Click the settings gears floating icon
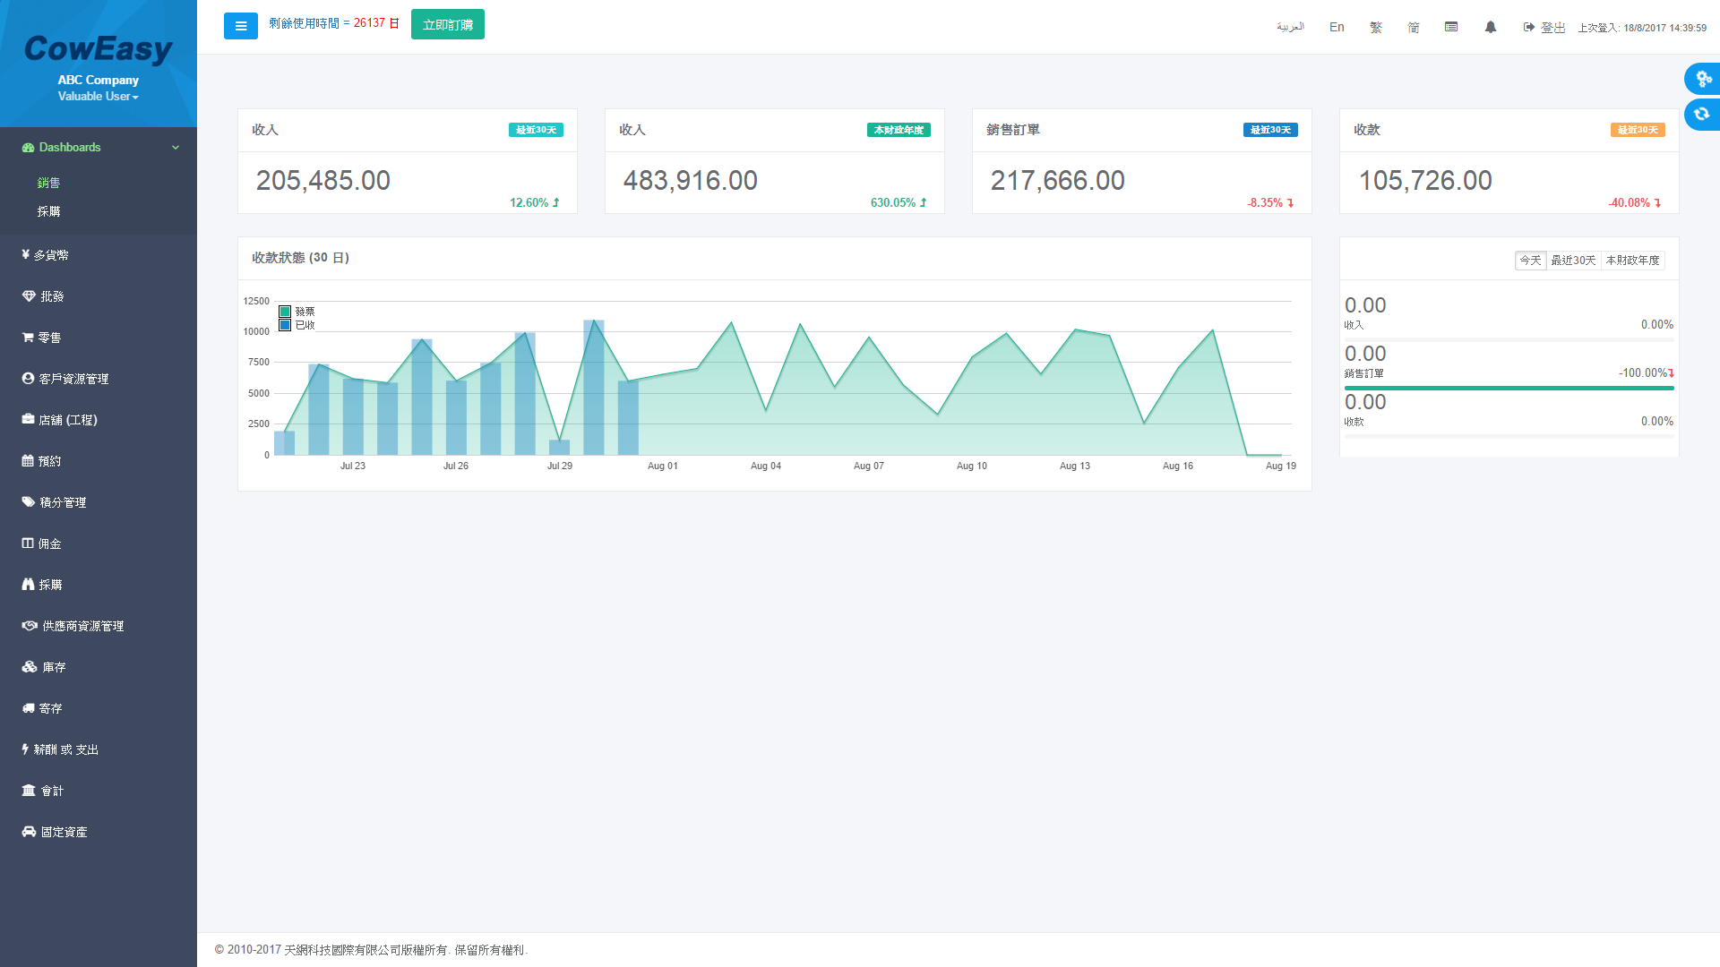This screenshot has width=1720, height=967. point(1702,79)
